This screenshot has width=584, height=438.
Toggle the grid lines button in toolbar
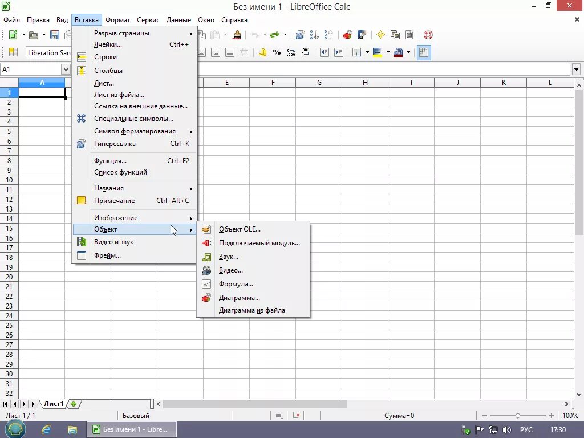424,52
